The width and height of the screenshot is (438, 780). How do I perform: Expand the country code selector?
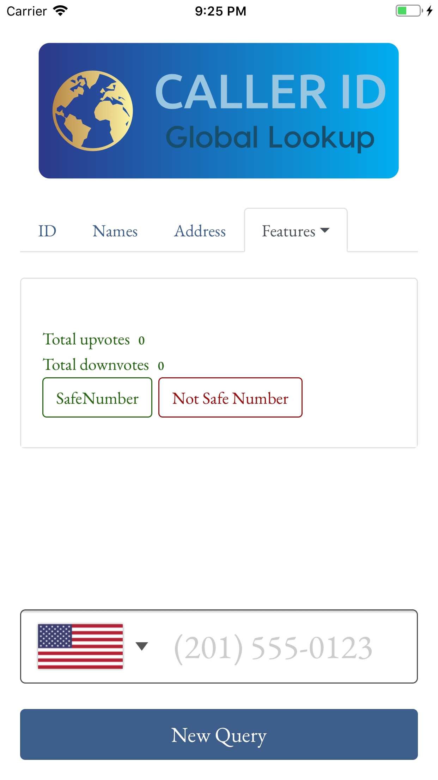pos(142,645)
